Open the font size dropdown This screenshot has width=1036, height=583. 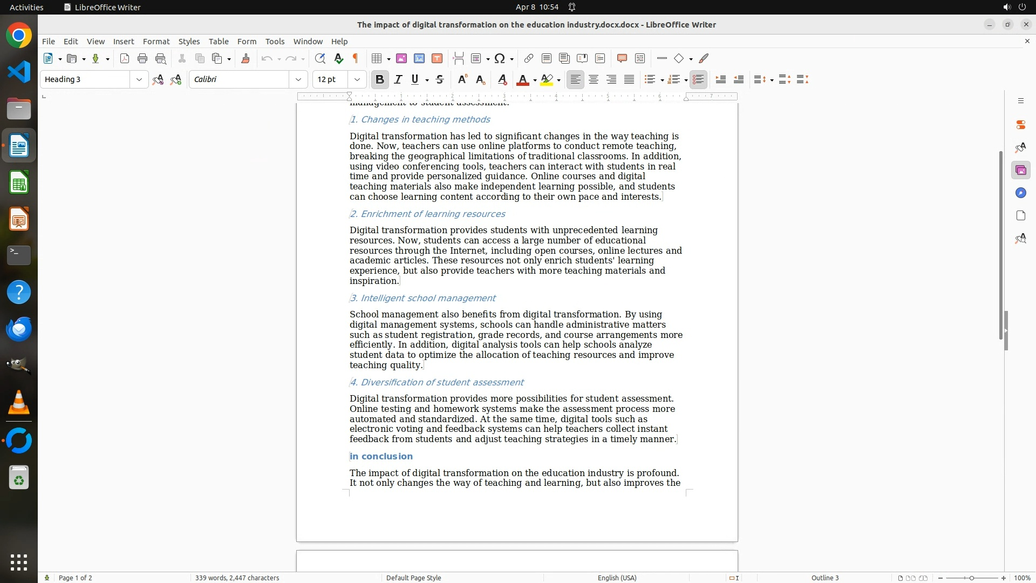coord(357,80)
